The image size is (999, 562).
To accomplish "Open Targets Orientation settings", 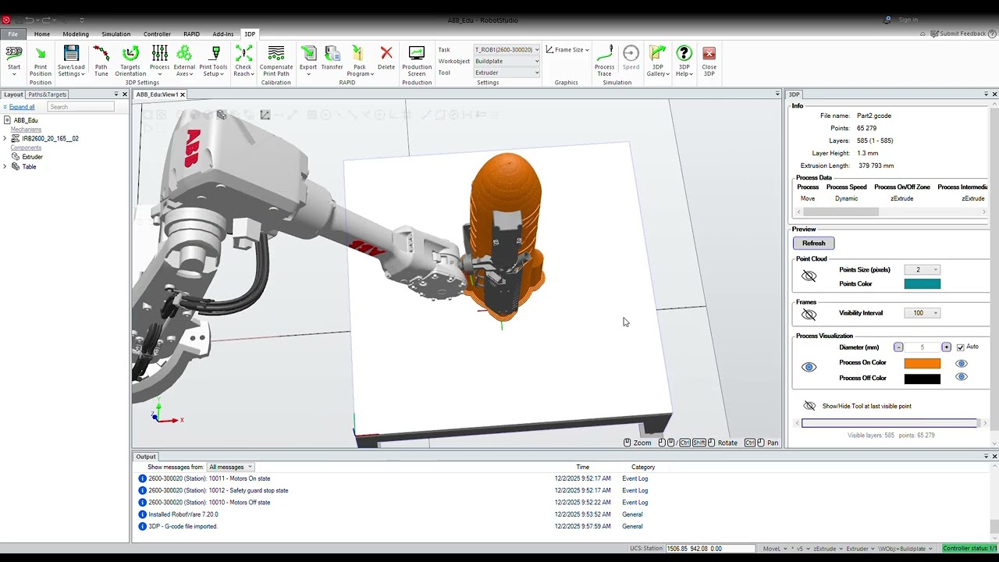I will click(x=130, y=61).
